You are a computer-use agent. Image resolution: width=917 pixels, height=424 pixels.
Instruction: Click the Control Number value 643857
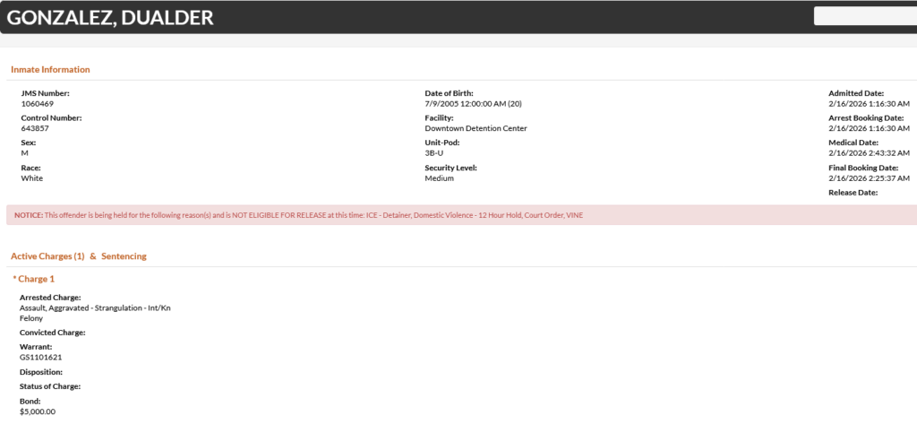(x=34, y=128)
